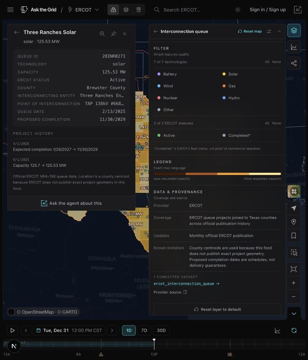Open the hamburger main menu
Screen dimensions: 308x360
coord(10,10)
